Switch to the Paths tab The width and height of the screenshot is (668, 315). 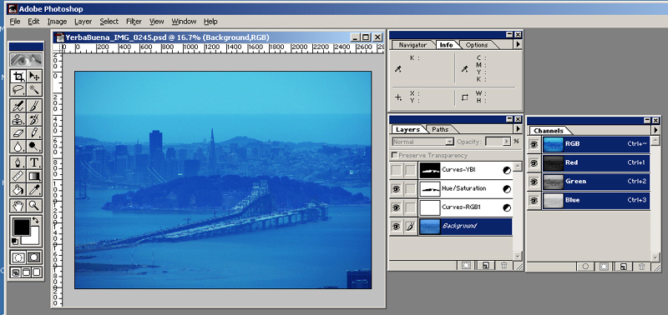point(440,129)
